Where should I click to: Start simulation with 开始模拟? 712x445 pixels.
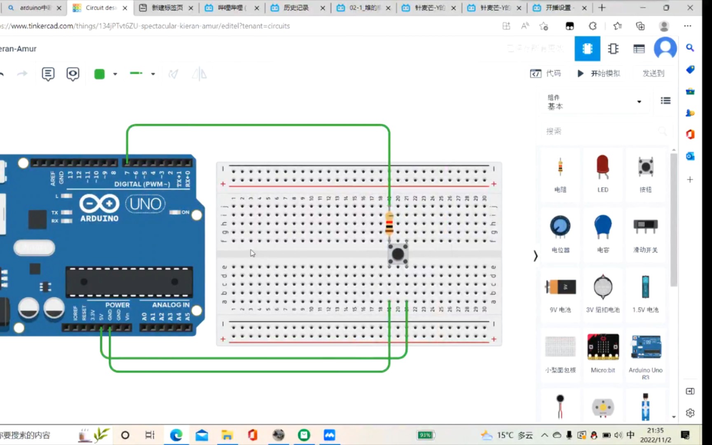(x=599, y=73)
